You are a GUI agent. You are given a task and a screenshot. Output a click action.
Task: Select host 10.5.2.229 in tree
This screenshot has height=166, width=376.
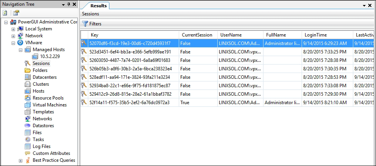[50, 56]
